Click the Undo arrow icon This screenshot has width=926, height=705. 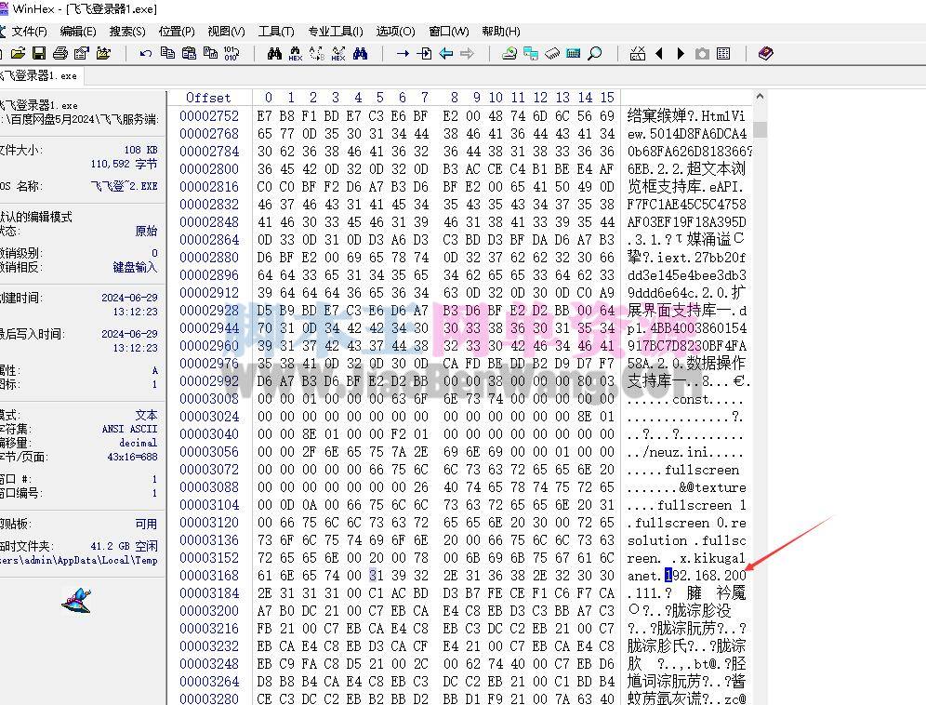pyautogui.click(x=146, y=54)
